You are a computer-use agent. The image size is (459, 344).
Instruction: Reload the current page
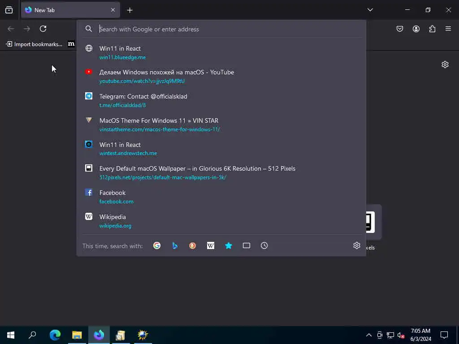point(43,29)
